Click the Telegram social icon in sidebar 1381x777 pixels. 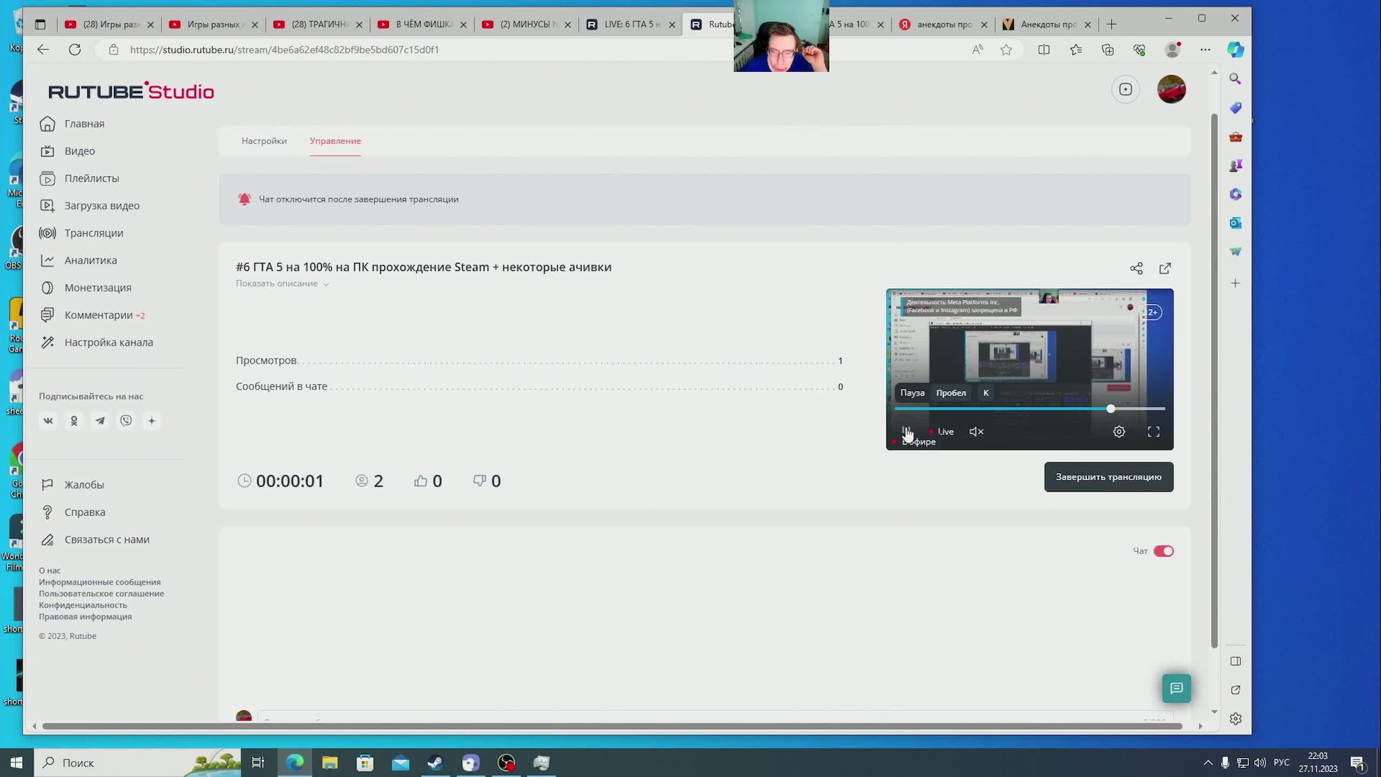pos(100,421)
